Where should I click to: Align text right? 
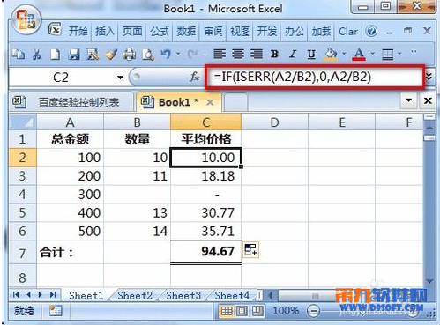(x=257, y=54)
